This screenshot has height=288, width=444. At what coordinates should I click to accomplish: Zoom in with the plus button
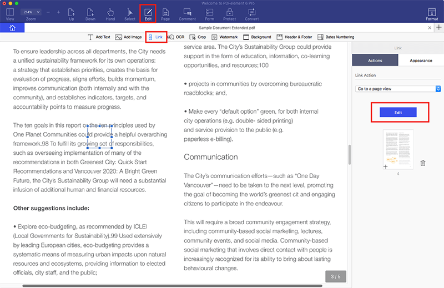[x=58, y=12]
